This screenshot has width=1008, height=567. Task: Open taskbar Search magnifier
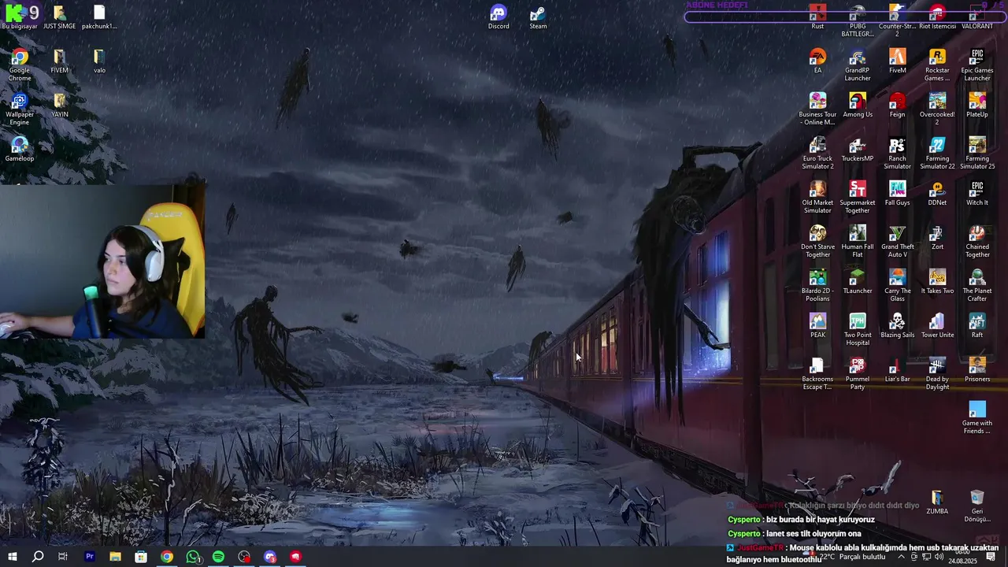pos(37,557)
